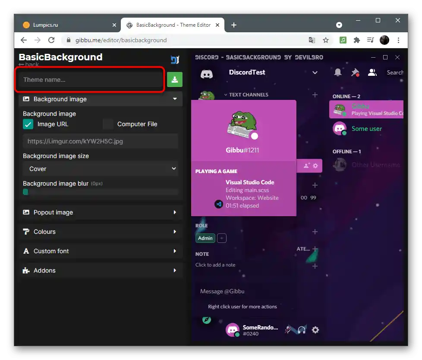Expand the Colours section
422x360 pixels.
101,232
